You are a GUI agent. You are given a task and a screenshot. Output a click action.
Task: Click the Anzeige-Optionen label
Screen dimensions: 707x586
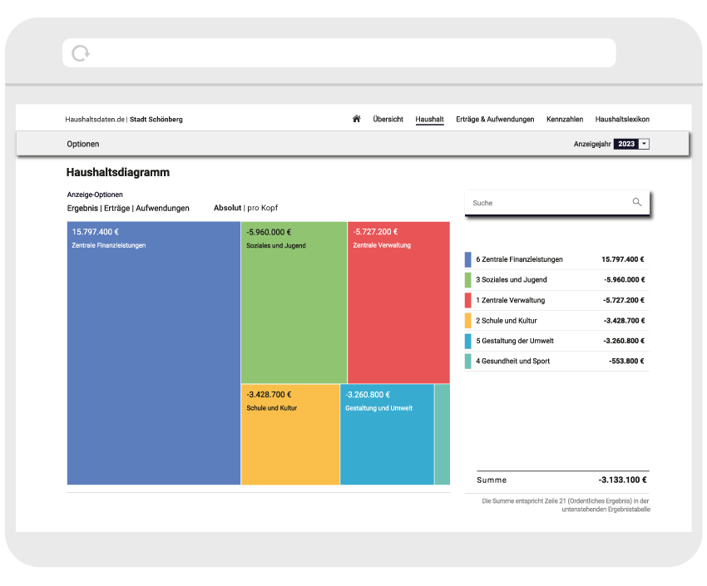(x=95, y=195)
